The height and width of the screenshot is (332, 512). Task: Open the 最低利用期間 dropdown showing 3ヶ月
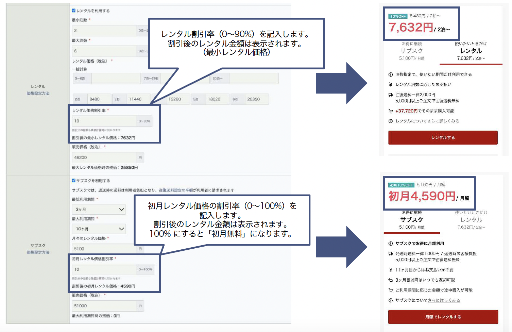coord(99,210)
